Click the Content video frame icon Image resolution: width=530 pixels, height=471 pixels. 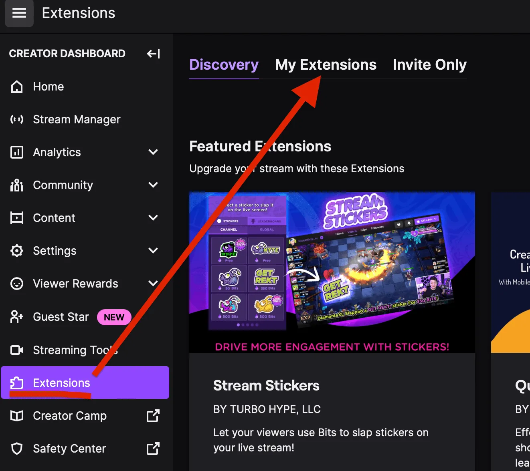[x=17, y=218]
